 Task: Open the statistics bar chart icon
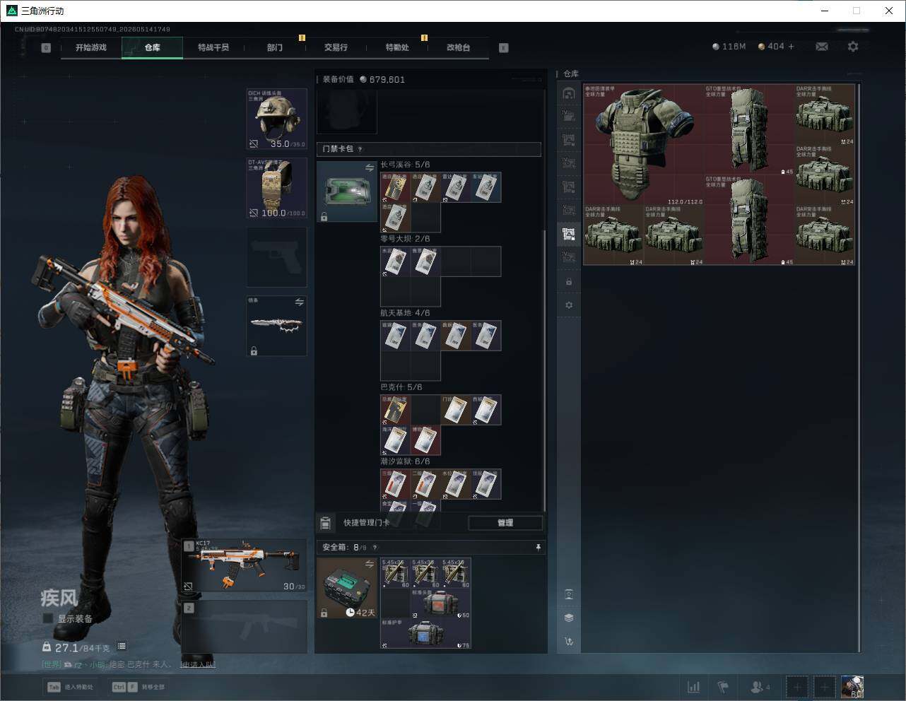click(694, 687)
